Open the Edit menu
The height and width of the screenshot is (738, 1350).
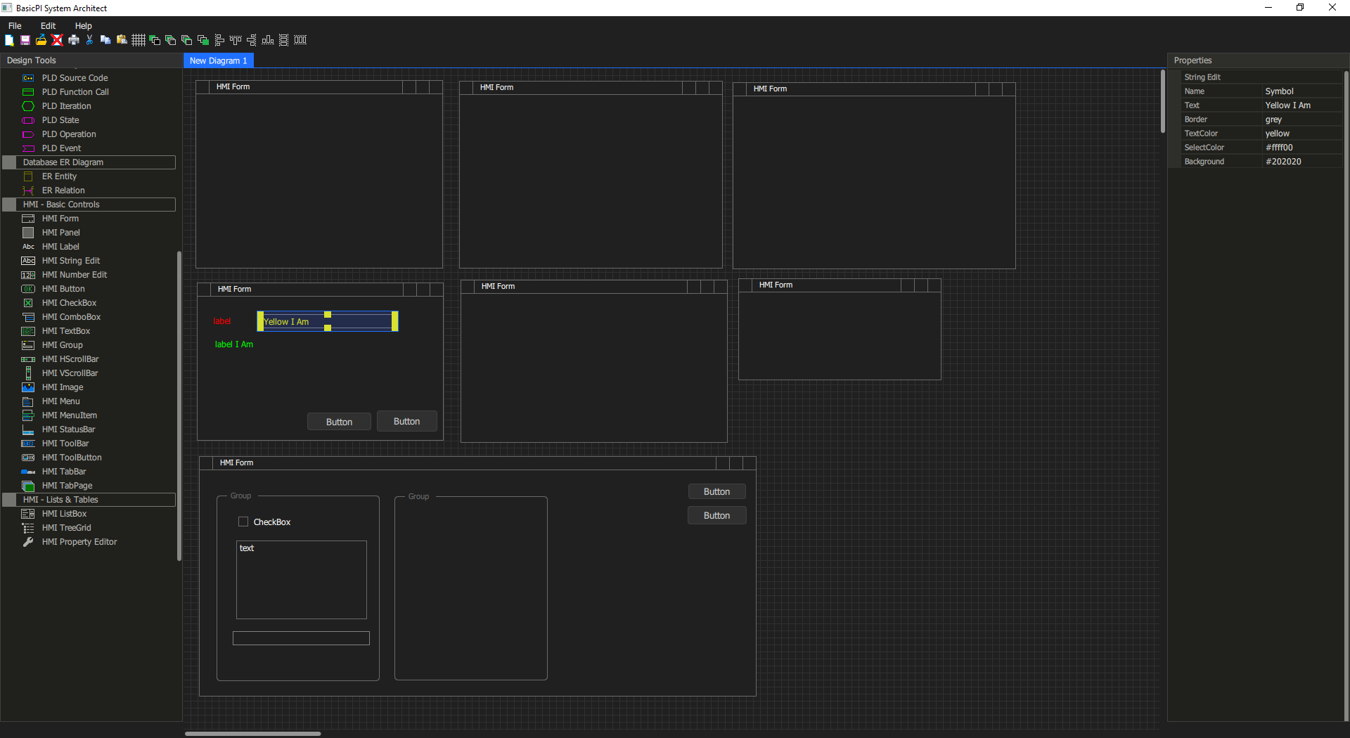coord(48,26)
